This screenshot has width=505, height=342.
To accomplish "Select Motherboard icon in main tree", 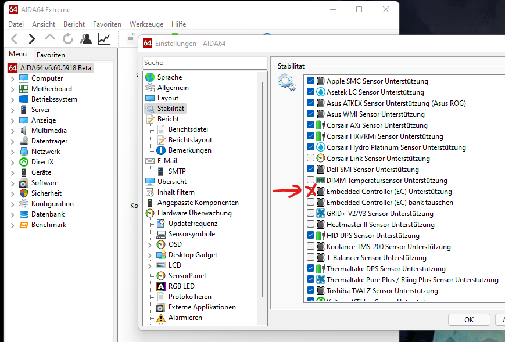I will [24, 89].
